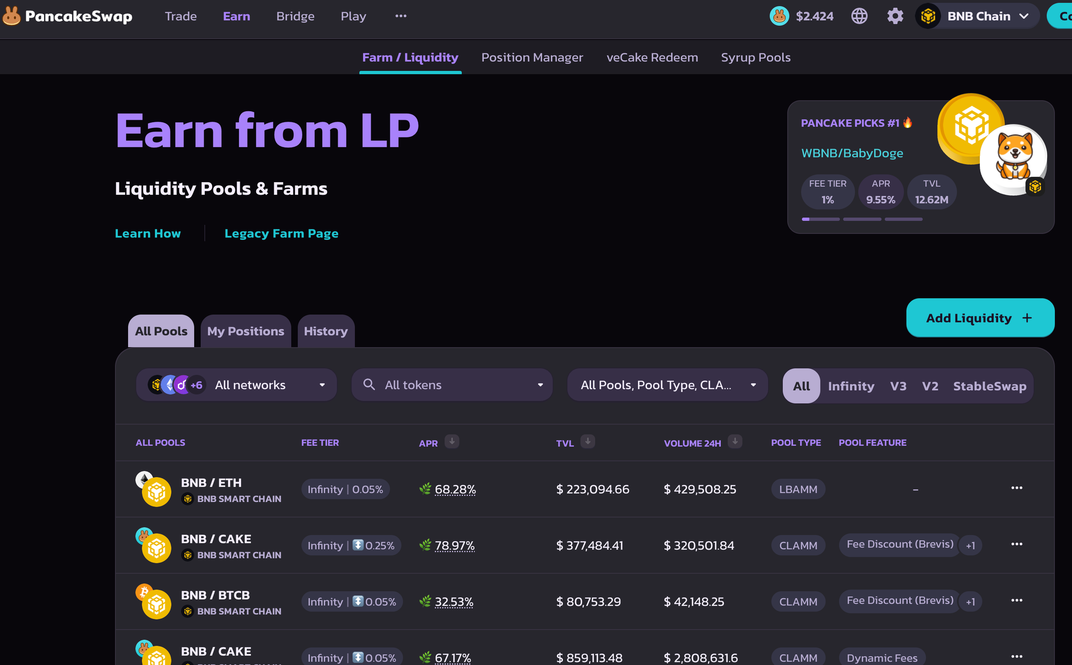1072x665 pixels.
Task: Click the plus icon on Add Liquidity
Action: pyautogui.click(x=1027, y=318)
